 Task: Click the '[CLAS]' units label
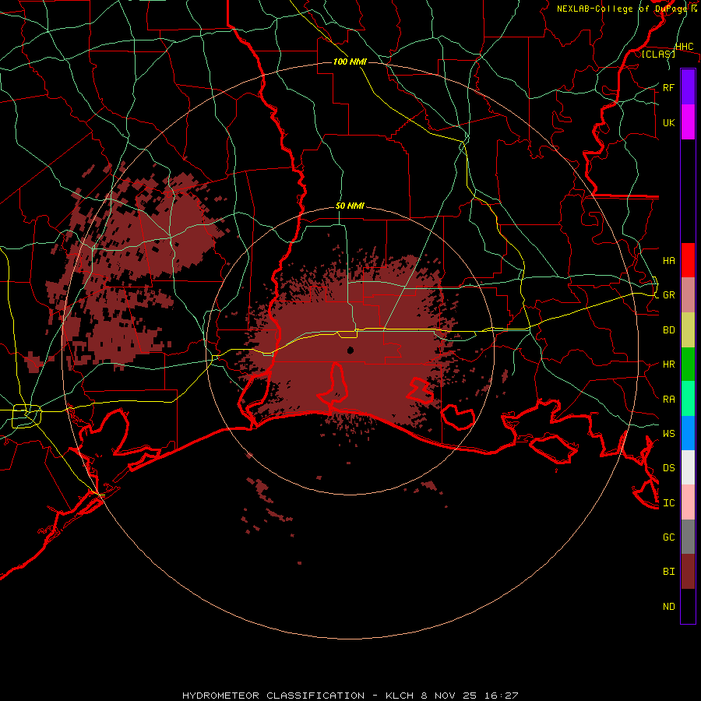point(658,54)
